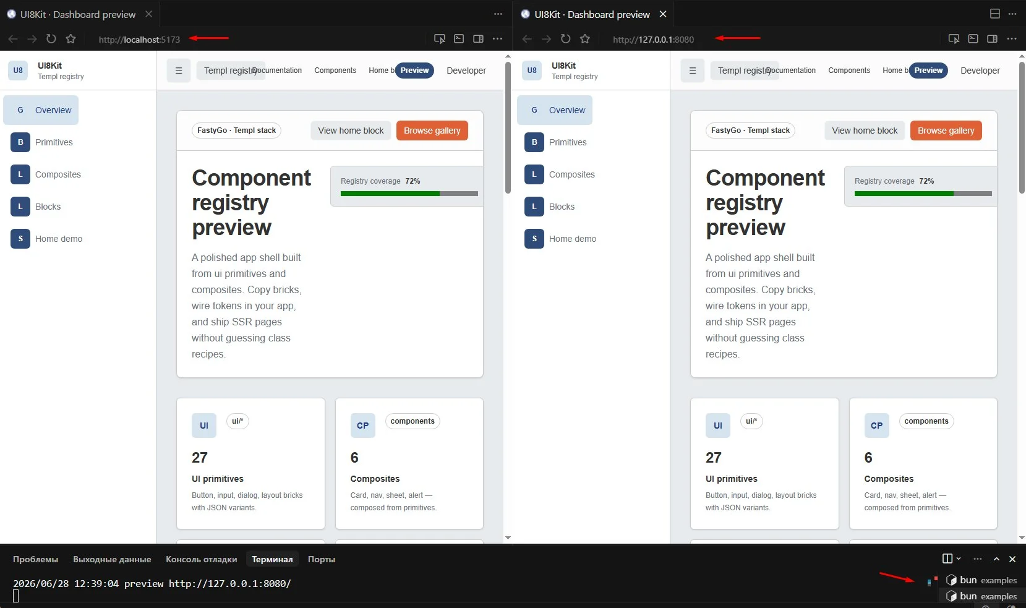Toggle the Preview pill in right header

[x=928, y=71]
